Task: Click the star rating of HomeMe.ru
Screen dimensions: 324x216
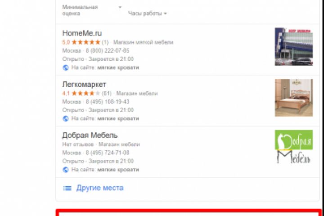Action: pos(86,42)
